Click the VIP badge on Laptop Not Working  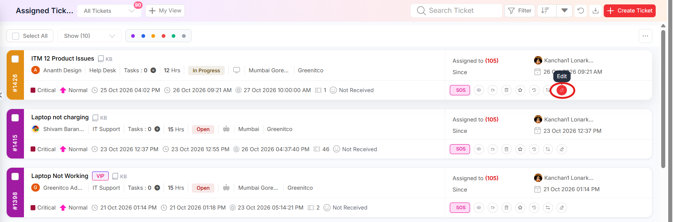click(101, 176)
